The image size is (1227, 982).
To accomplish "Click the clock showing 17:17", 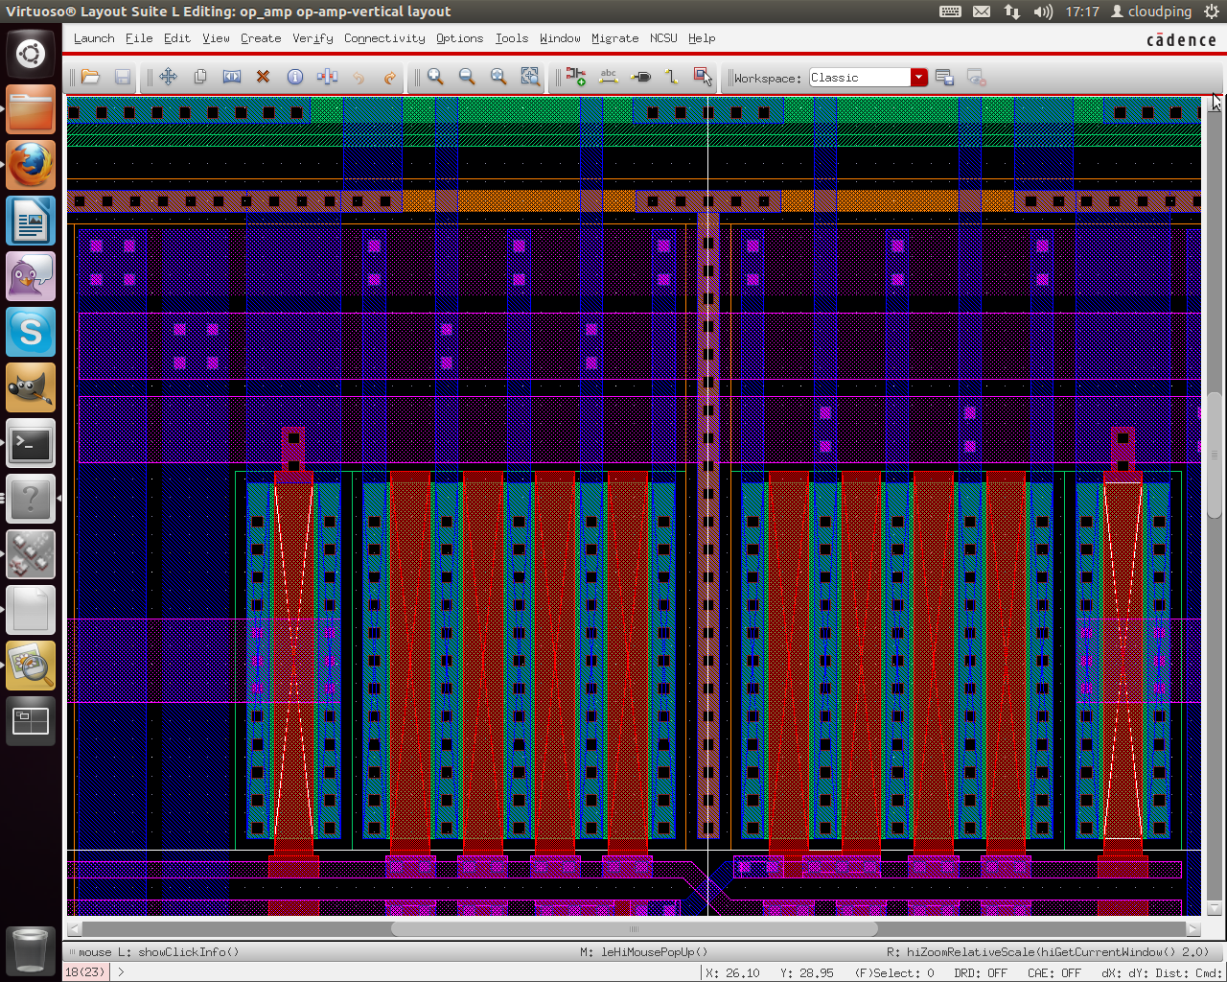I will tap(1082, 12).
